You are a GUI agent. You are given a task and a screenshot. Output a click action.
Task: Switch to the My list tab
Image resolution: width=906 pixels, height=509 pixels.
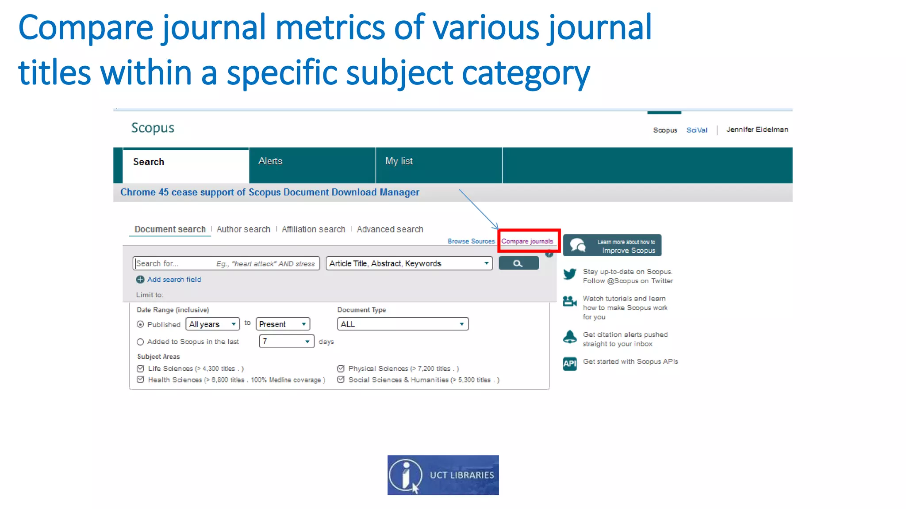439,166
